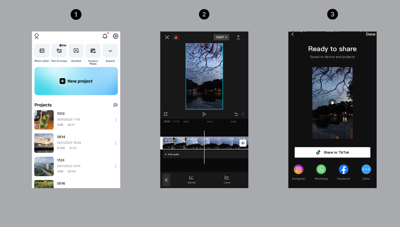The image size is (400, 227).
Task: Click the red flame icon in editor
Action: (176, 37)
